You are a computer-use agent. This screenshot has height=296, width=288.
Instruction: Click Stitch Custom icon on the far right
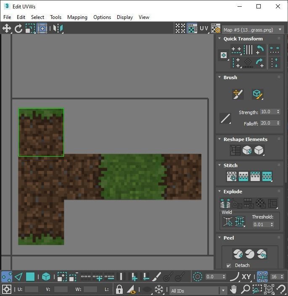pyautogui.click(x=267, y=176)
